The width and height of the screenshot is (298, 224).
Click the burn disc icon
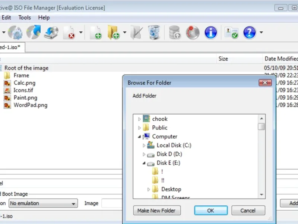tap(193, 32)
